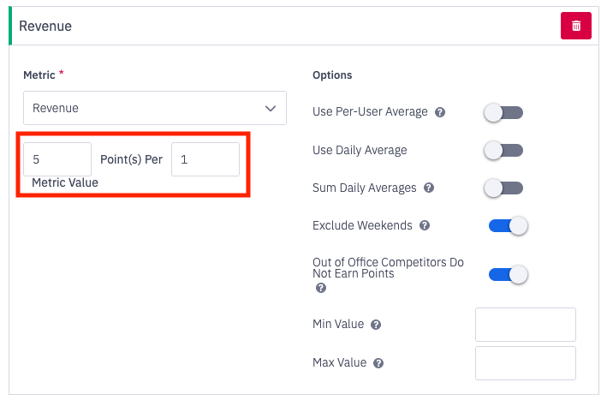Enable the Use Per-User Average toggle
This screenshot has height=400, width=607.
point(503,112)
